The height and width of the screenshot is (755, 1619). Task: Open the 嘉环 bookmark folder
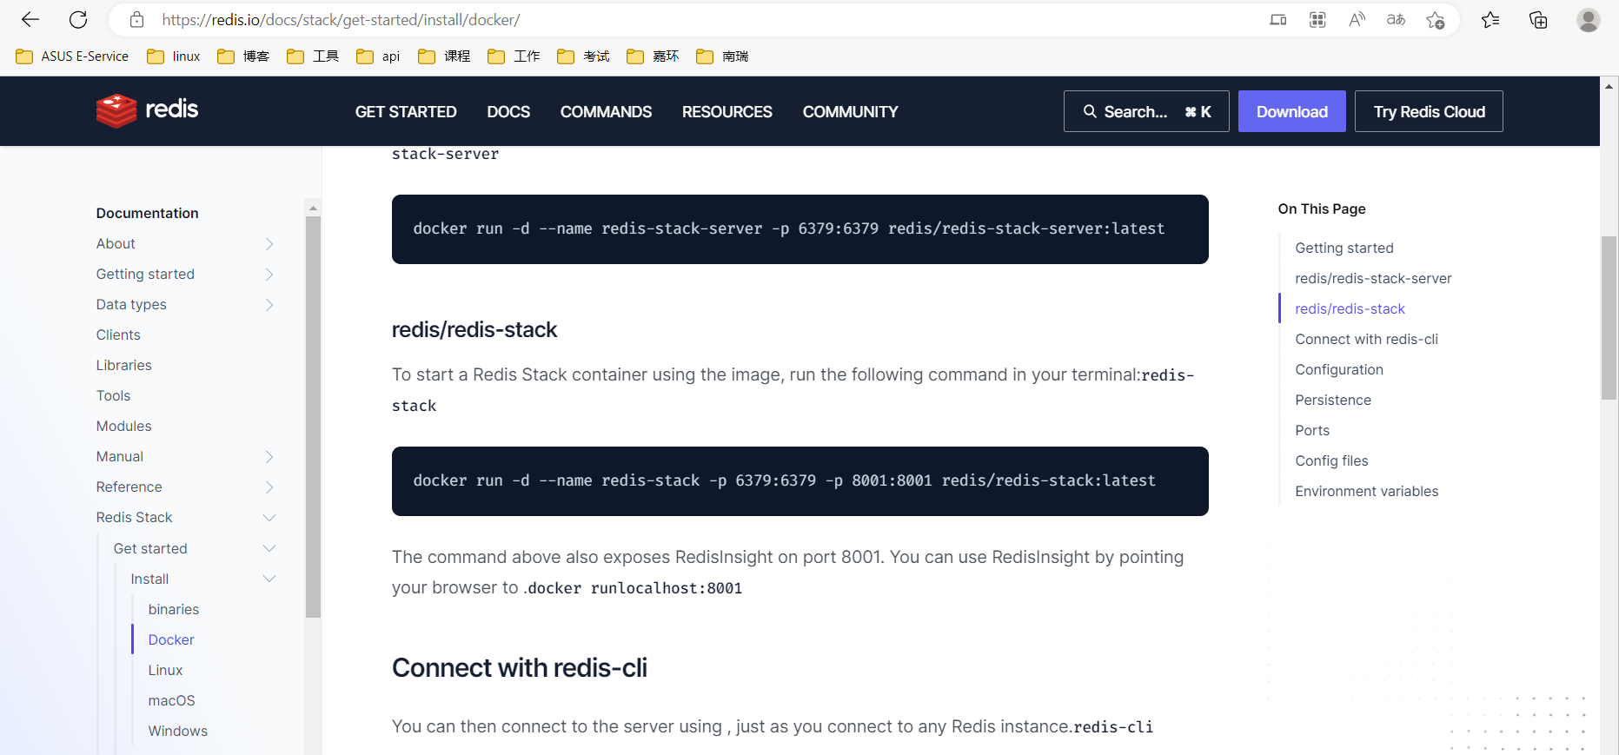[653, 56]
